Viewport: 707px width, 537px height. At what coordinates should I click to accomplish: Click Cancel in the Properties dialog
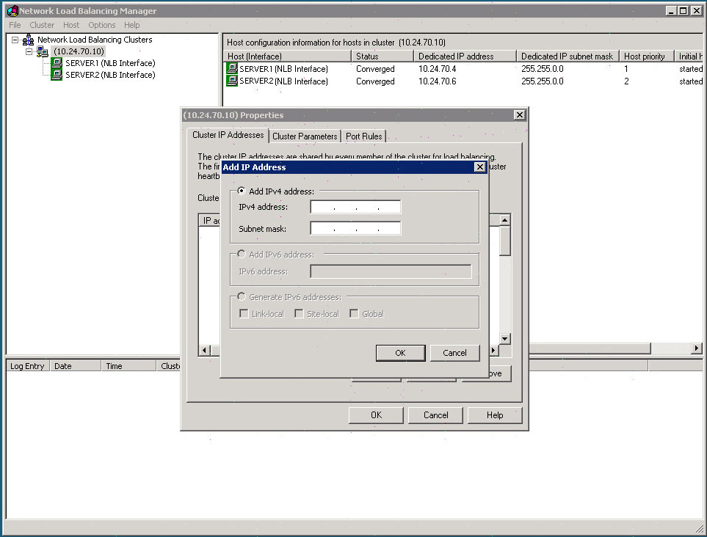click(435, 415)
